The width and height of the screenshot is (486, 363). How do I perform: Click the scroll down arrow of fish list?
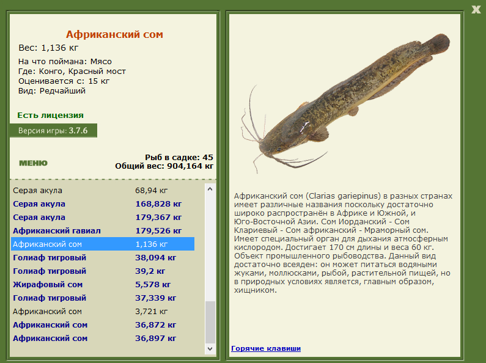[210, 348]
